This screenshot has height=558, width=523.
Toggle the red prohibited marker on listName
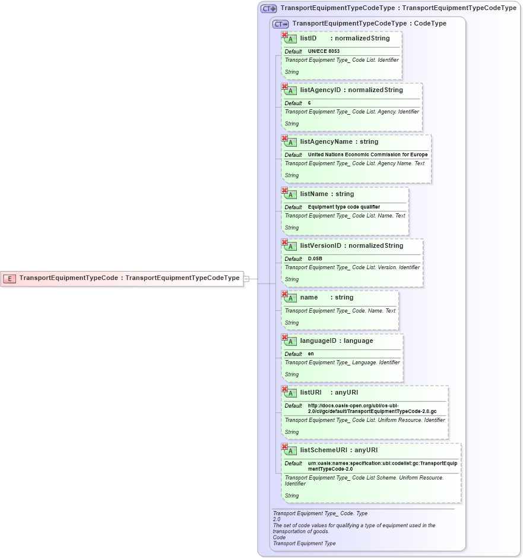pos(284,190)
